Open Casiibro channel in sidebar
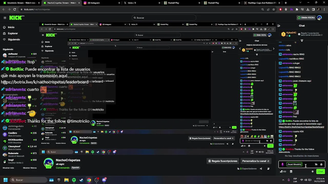The image size is (328, 184). coord(19,134)
